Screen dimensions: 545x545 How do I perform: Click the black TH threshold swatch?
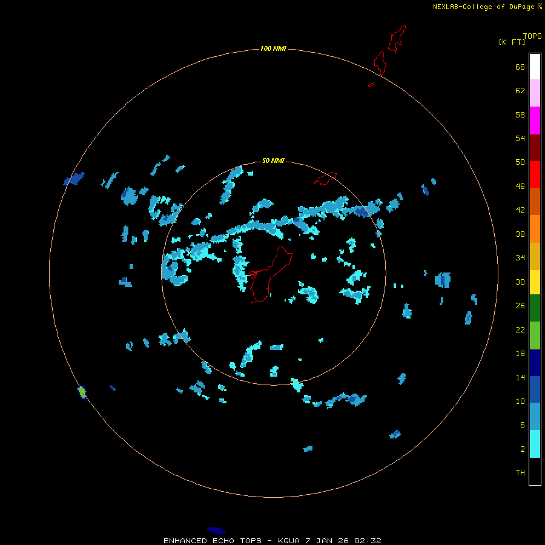[535, 471]
